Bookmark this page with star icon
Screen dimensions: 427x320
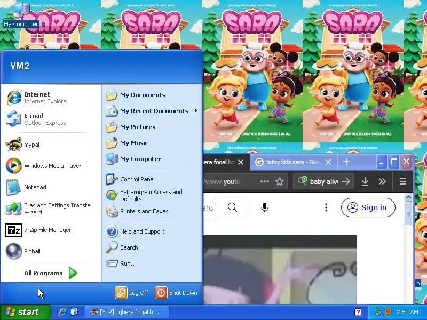pyautogui.click(x=280, y=181)
